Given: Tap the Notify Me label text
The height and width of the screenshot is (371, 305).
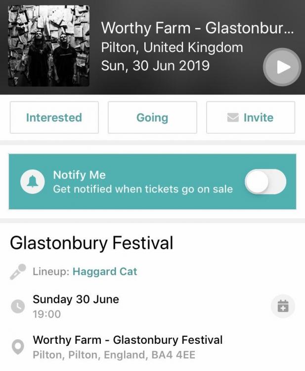Looking at the screenshot, I should point(80,175).
